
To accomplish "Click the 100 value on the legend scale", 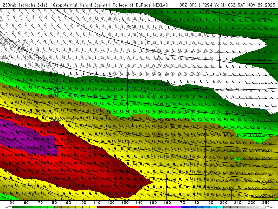I will pos(83,203).
